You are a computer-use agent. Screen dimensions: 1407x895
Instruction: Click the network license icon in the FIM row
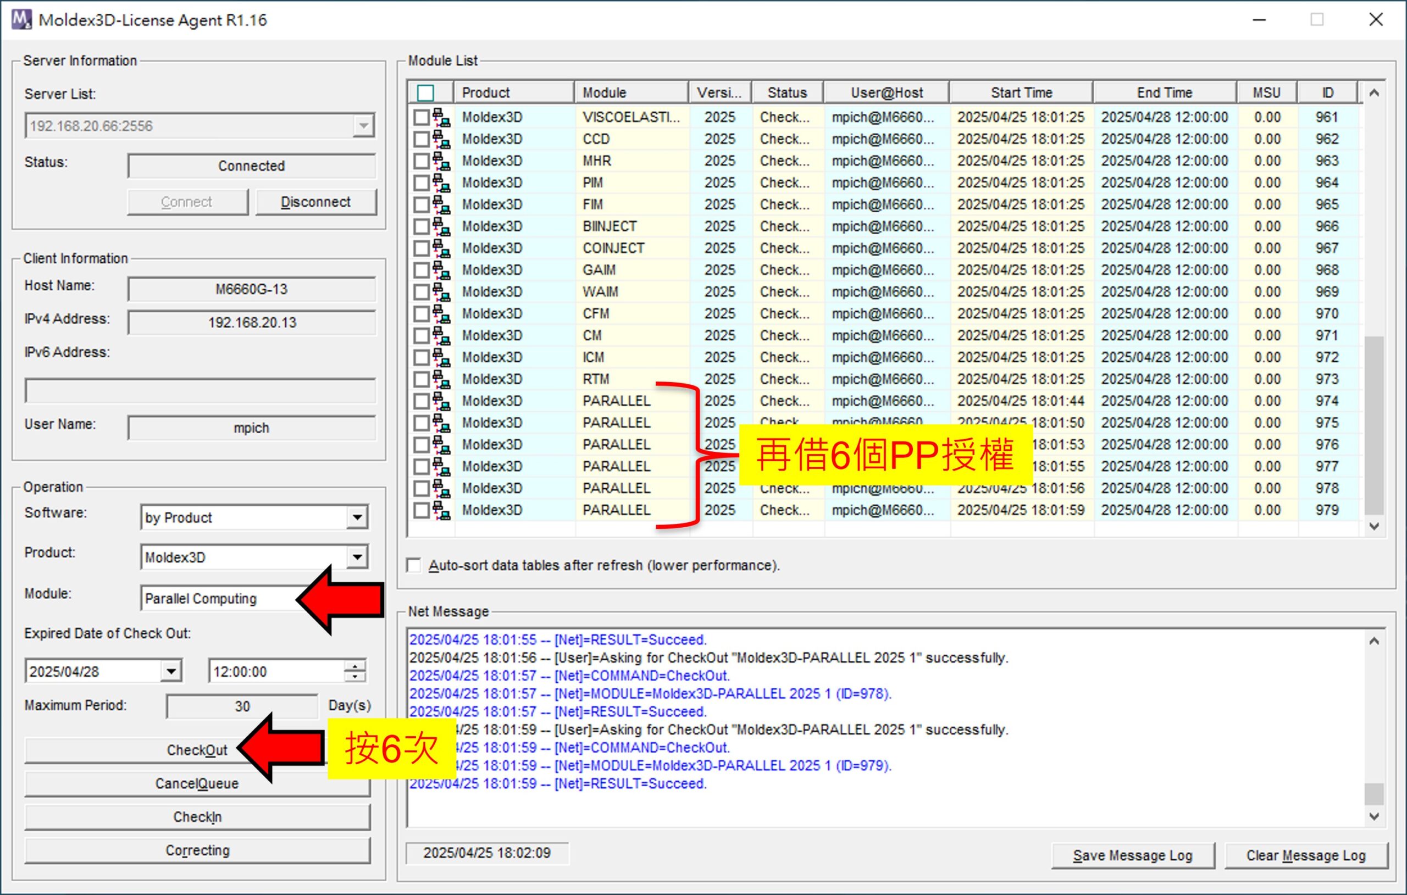click(441, 205)
